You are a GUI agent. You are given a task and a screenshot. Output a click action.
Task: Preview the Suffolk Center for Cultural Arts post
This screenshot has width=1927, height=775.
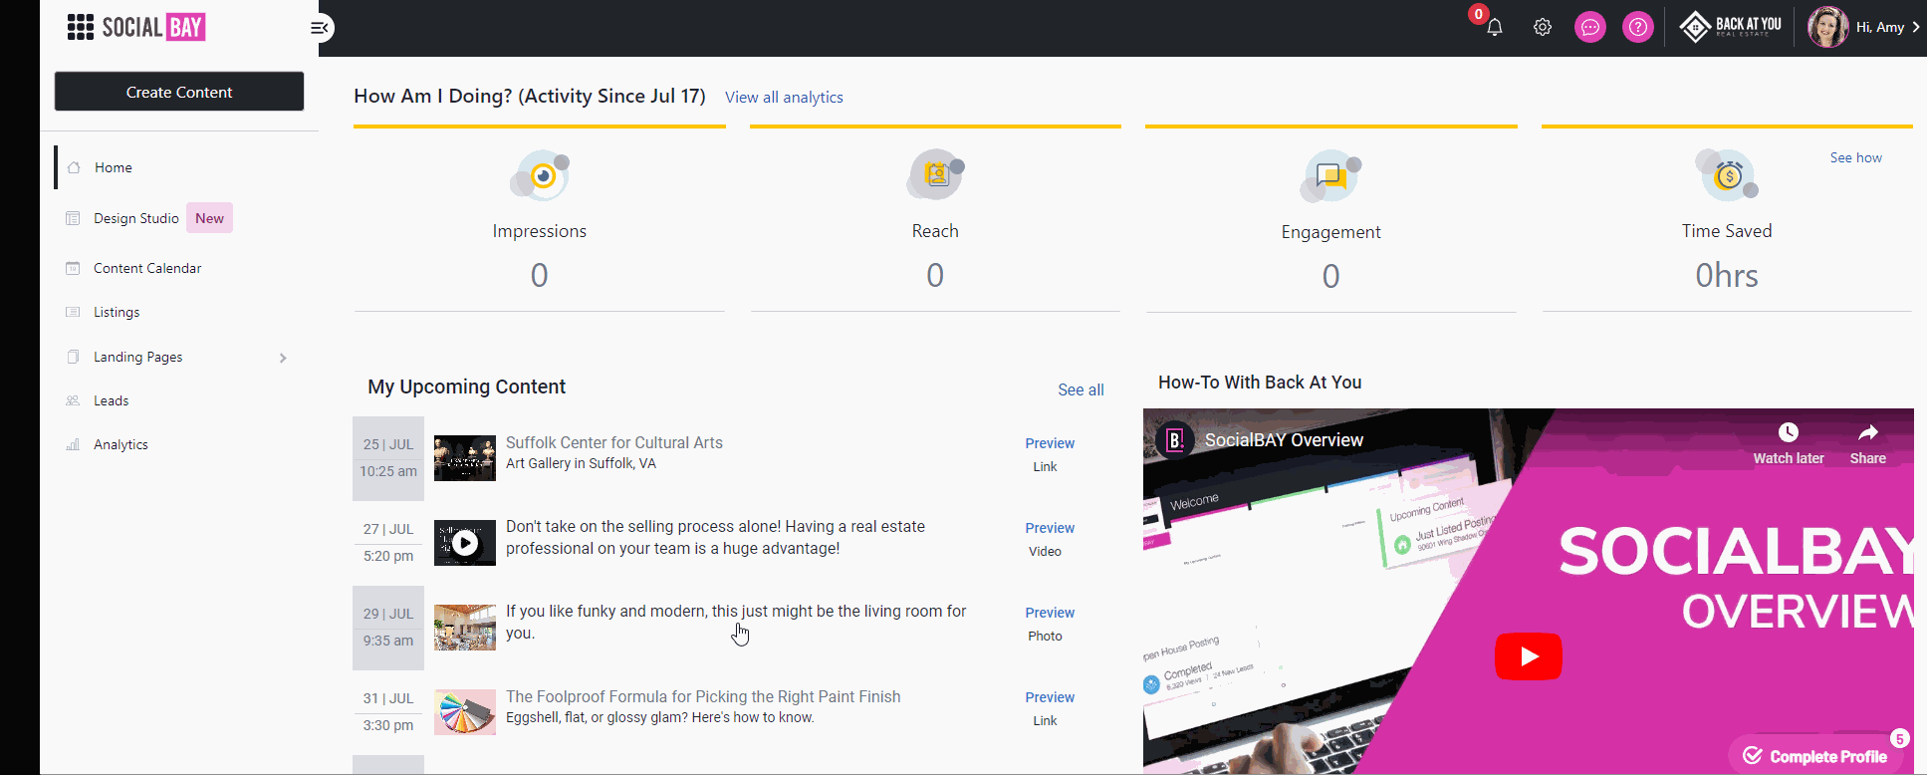[x=1050, y=443]
